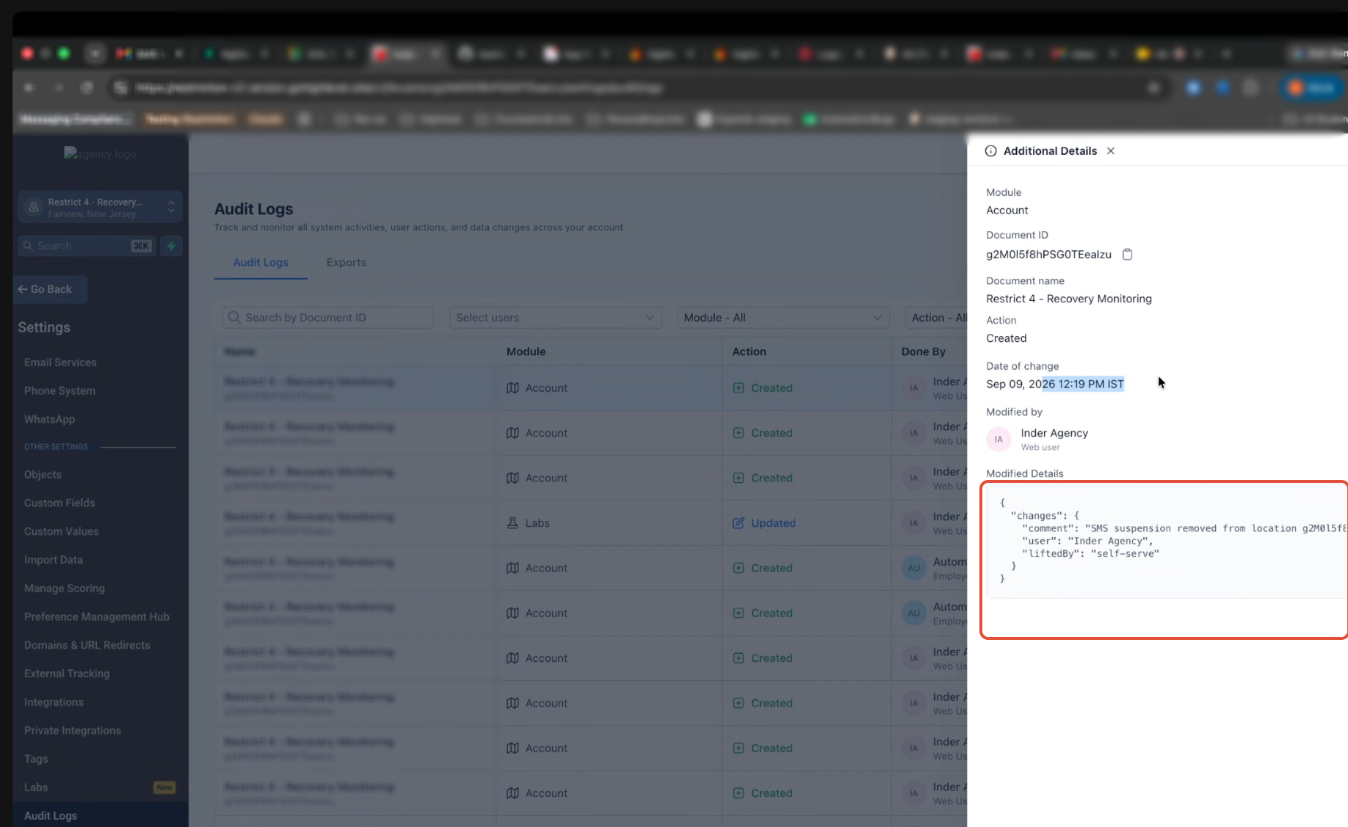
Task: Click the Labs module icon in Updated row
Action: [512, 523]
